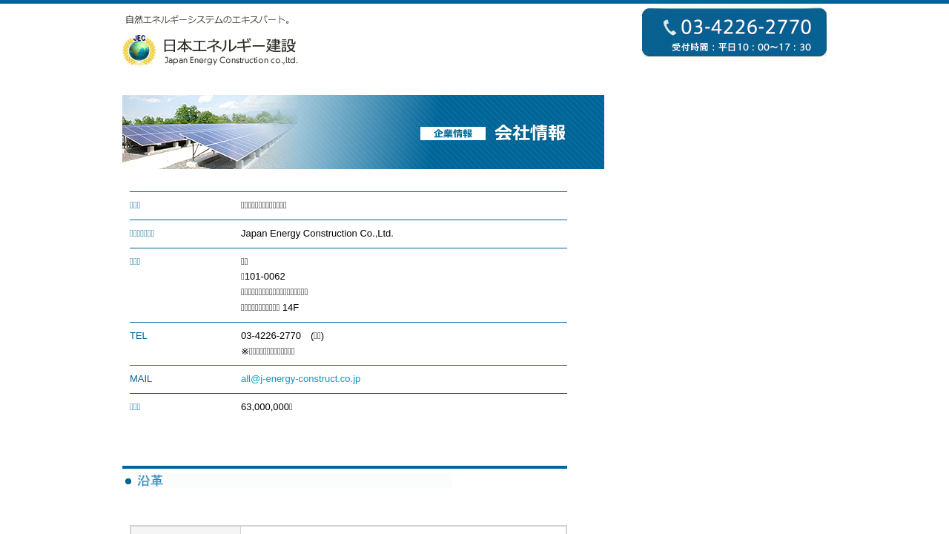The height and width of the screenshot is (534, 949).
Task: Click the white 企業情報 label
Action: pos(452,133)
